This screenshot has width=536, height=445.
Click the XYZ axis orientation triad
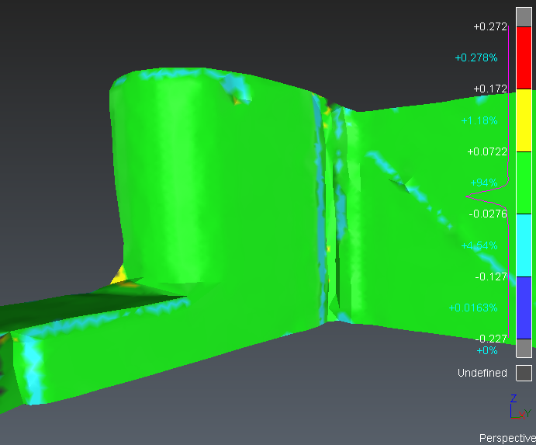(x=518, y=408)
